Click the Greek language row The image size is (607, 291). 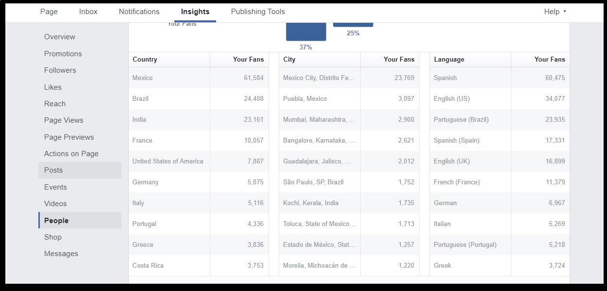click(x=500, y=265)
